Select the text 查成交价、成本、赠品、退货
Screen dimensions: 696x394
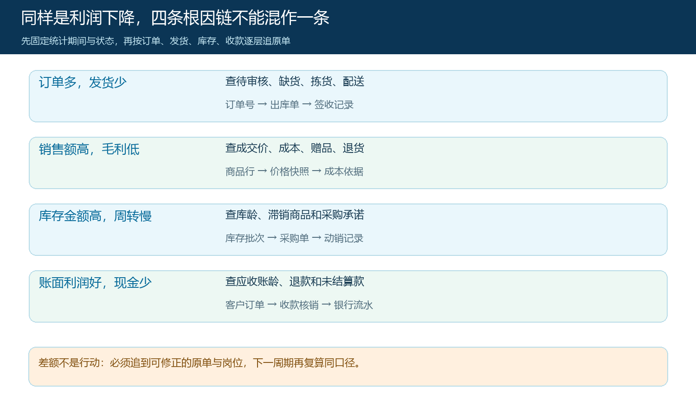(295, 148)
